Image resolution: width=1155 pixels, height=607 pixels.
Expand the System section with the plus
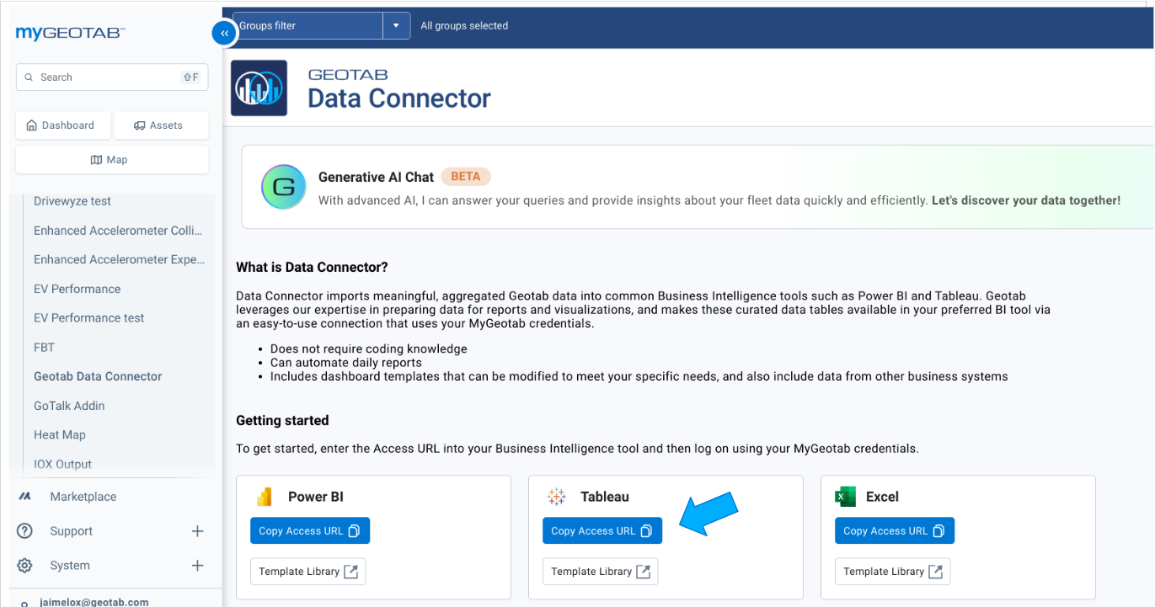click(197, 565)
